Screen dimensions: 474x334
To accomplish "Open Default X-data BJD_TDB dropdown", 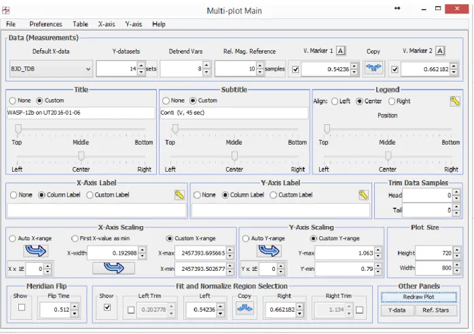I will click(51, 69).
